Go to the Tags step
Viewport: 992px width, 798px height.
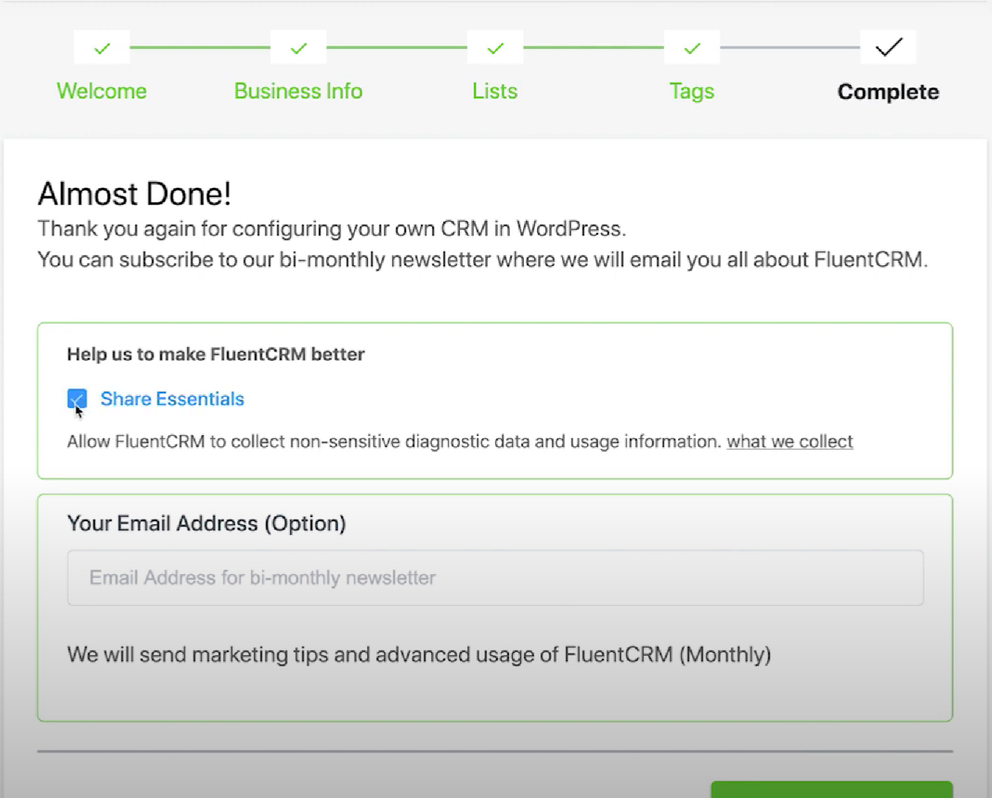tap(691, 91)
